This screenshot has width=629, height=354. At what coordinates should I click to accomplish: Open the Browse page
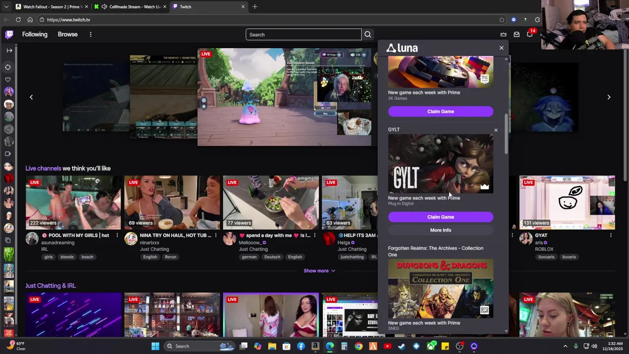pyautogui.click(x=67, y=34)
